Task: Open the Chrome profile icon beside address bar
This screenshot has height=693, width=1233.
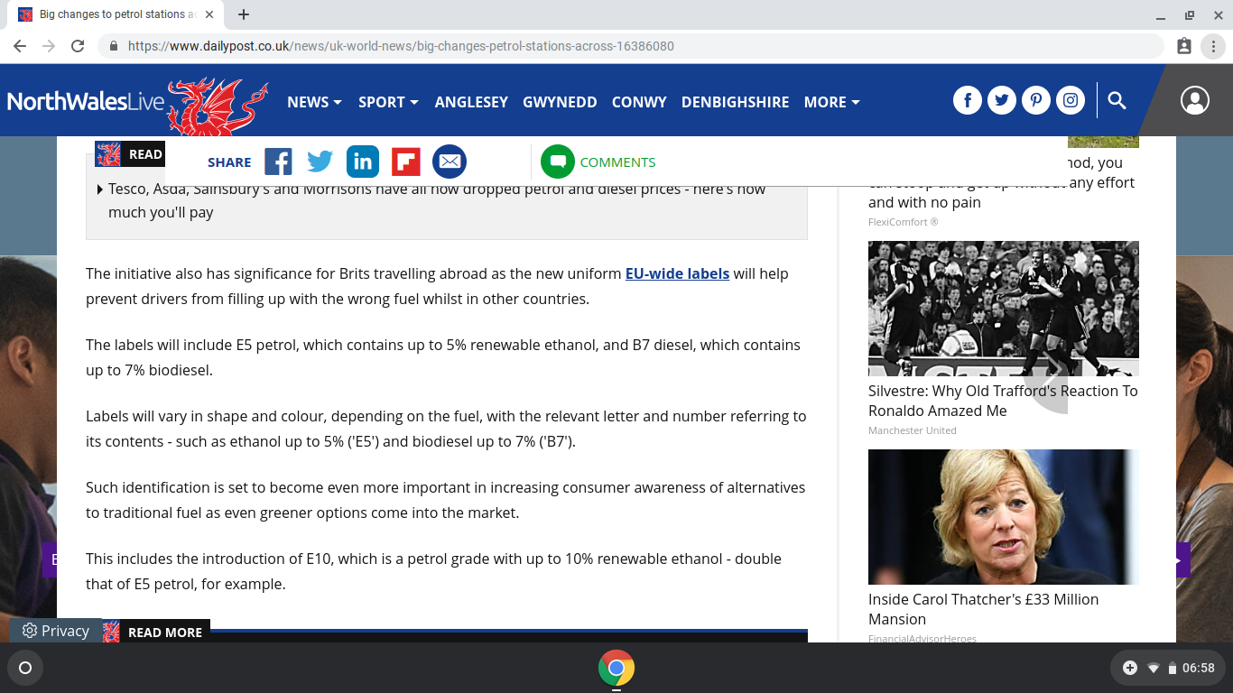Action: pos(1184,46)
